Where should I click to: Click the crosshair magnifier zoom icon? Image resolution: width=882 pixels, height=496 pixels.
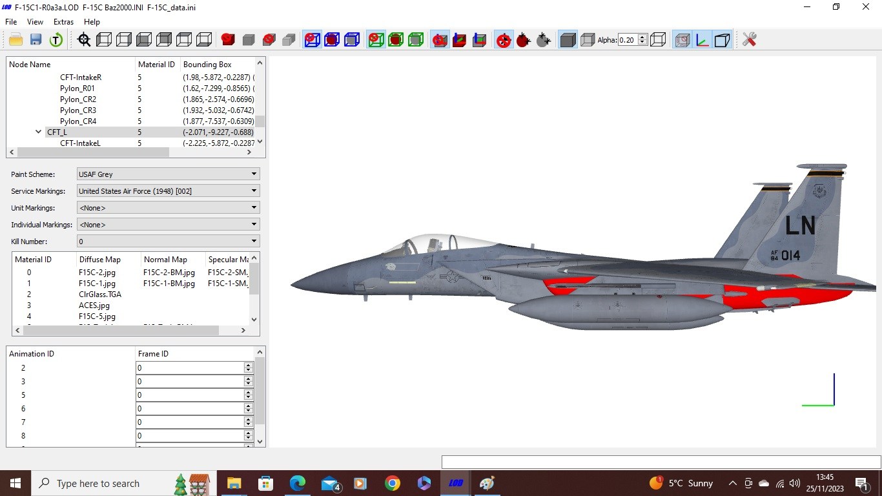(84, 40)
